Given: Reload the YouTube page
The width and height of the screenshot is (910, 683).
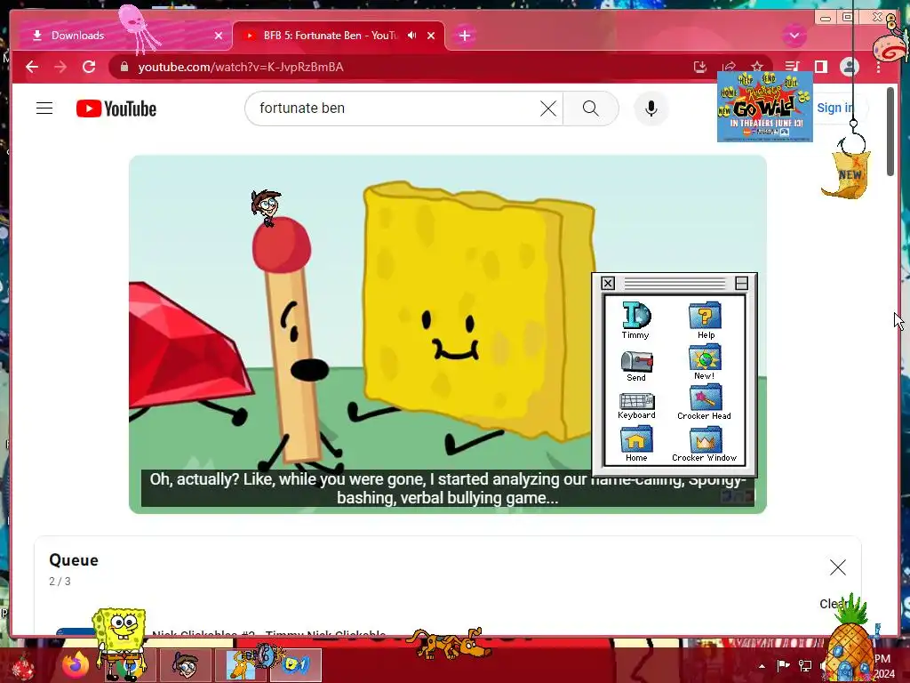Looking at the screenshot, I should pos(89,67).
